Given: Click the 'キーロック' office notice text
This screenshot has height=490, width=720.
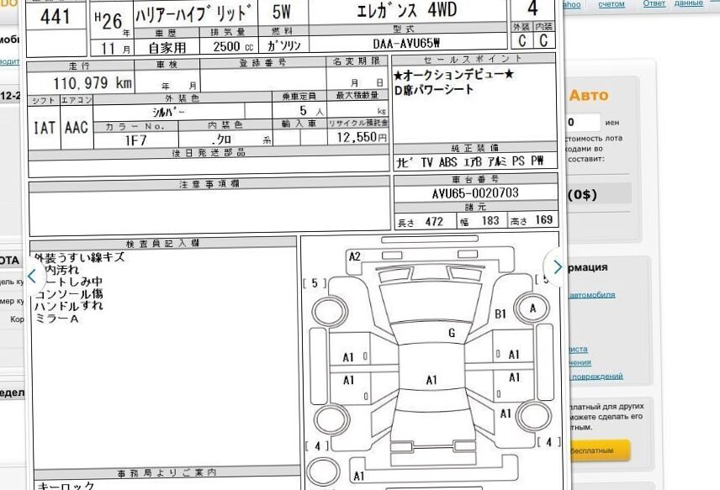Looking at the screenshot, I should click(x=66, y=486).
